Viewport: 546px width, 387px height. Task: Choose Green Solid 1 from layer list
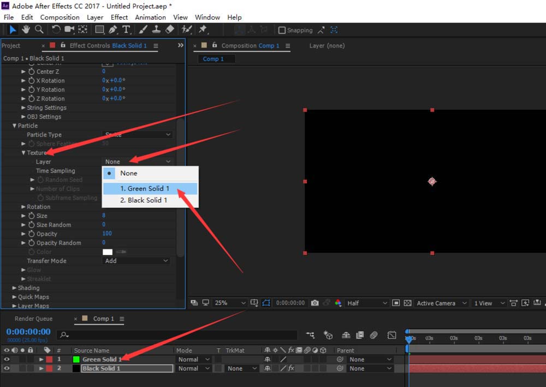pos(145,188)
